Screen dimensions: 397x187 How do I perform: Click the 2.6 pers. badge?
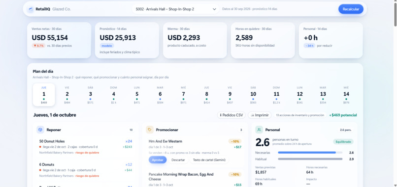pyautogui.click(x=345, y=130)
